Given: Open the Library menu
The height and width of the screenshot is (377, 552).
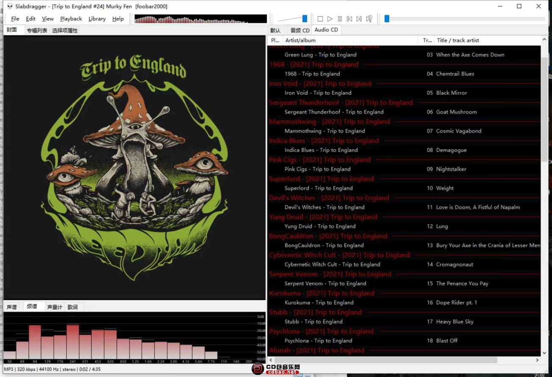Looking at the screenshot, I should [x=97, y=19].
